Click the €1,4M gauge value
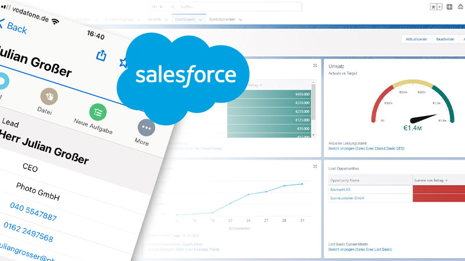This screenshot has width=465, height=261. (412, 128)
